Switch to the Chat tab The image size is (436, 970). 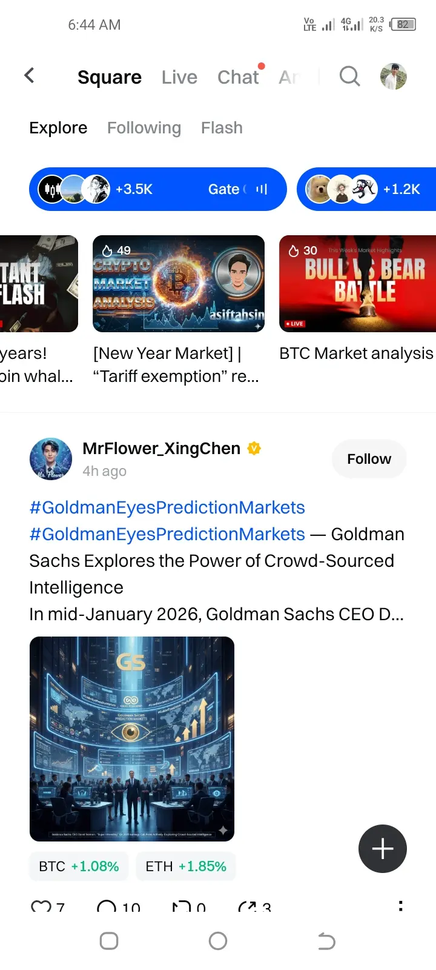coord(238,77)
